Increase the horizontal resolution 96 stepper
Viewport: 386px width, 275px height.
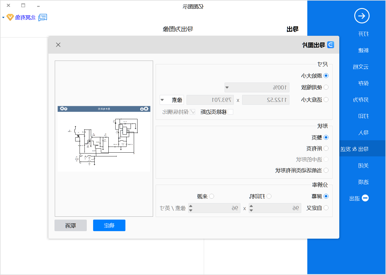(251, 206)
